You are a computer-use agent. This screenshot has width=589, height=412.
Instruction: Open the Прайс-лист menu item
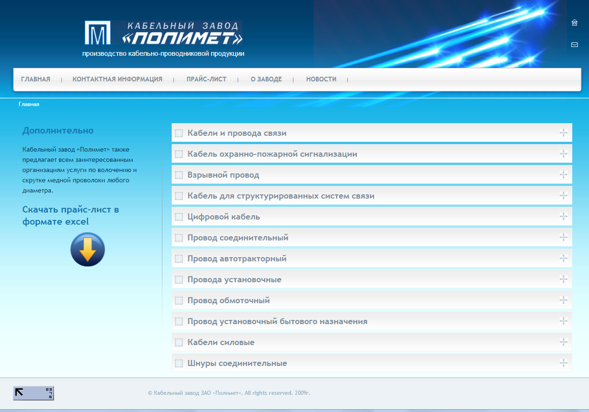pos(206,80)
